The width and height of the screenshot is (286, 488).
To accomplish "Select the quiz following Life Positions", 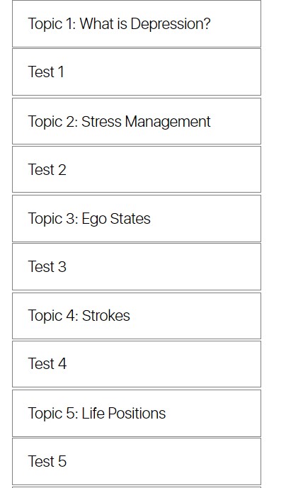I will pyautogui.click(x=137, y=462).
